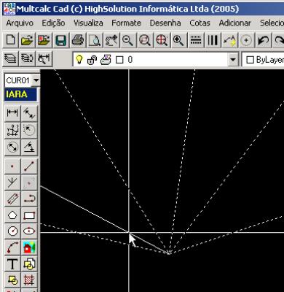Viewport: 284px width, 292px height.
Task: Toggle the layer lightbulb on/off icon
Action: [79, 59]
